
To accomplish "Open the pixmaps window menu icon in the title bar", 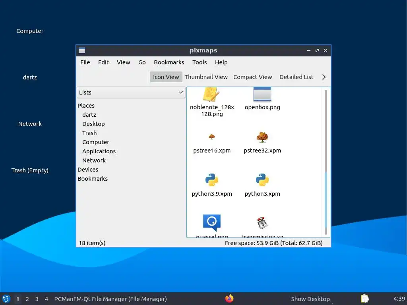I will [x=82, y=50].
